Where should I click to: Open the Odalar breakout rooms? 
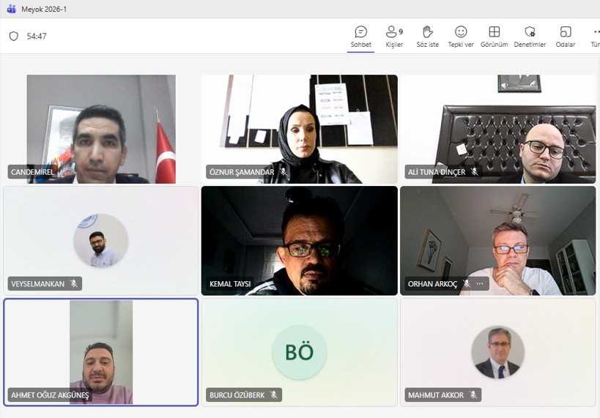565,37
